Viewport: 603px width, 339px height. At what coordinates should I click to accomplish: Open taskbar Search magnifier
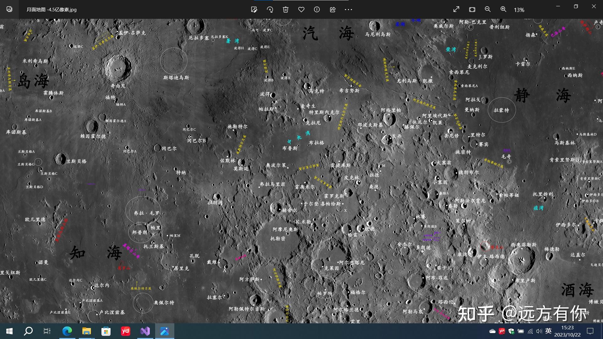click(28, 331)
